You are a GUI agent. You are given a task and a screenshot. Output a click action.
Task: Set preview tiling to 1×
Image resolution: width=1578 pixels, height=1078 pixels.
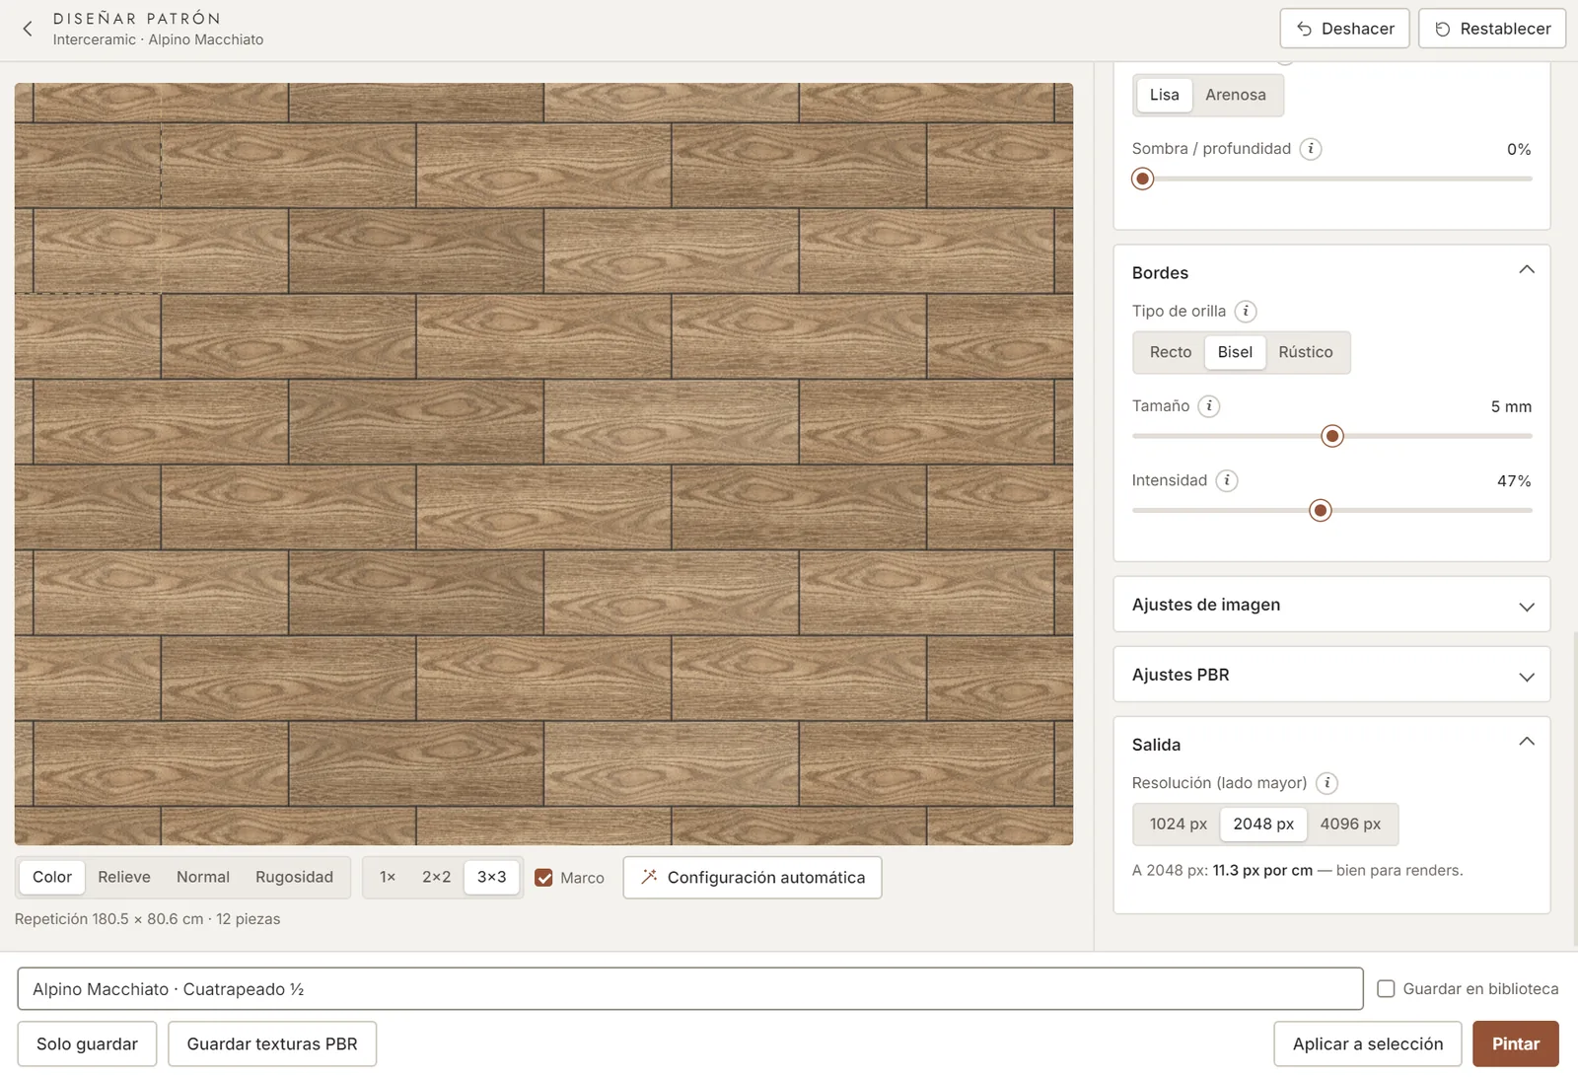pos(388,878)
